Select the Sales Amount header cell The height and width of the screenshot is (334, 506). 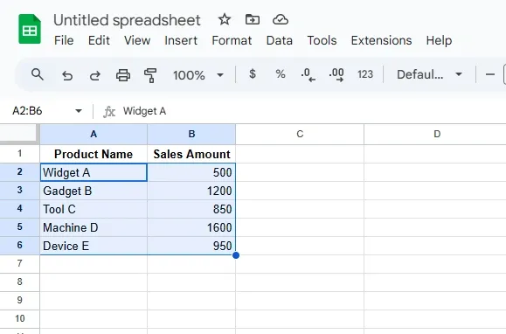click(x=191, y=154)
